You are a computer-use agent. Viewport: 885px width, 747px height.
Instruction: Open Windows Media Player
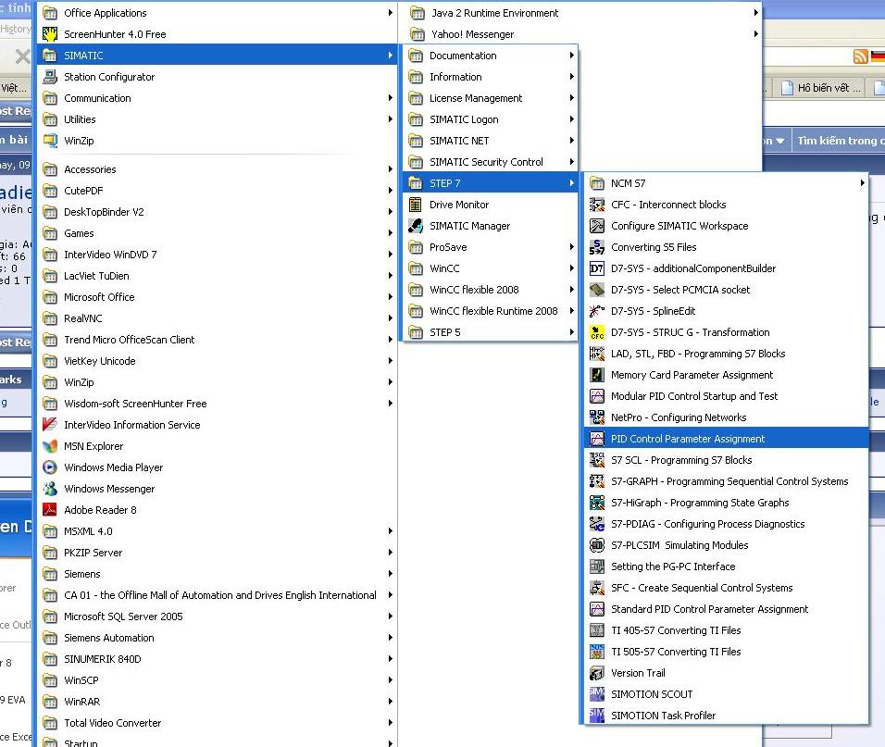[218, 467]
